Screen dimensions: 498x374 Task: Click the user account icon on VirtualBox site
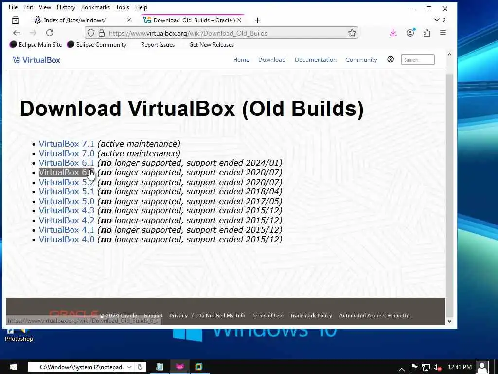pyautogui.click(x=391, y=59)
